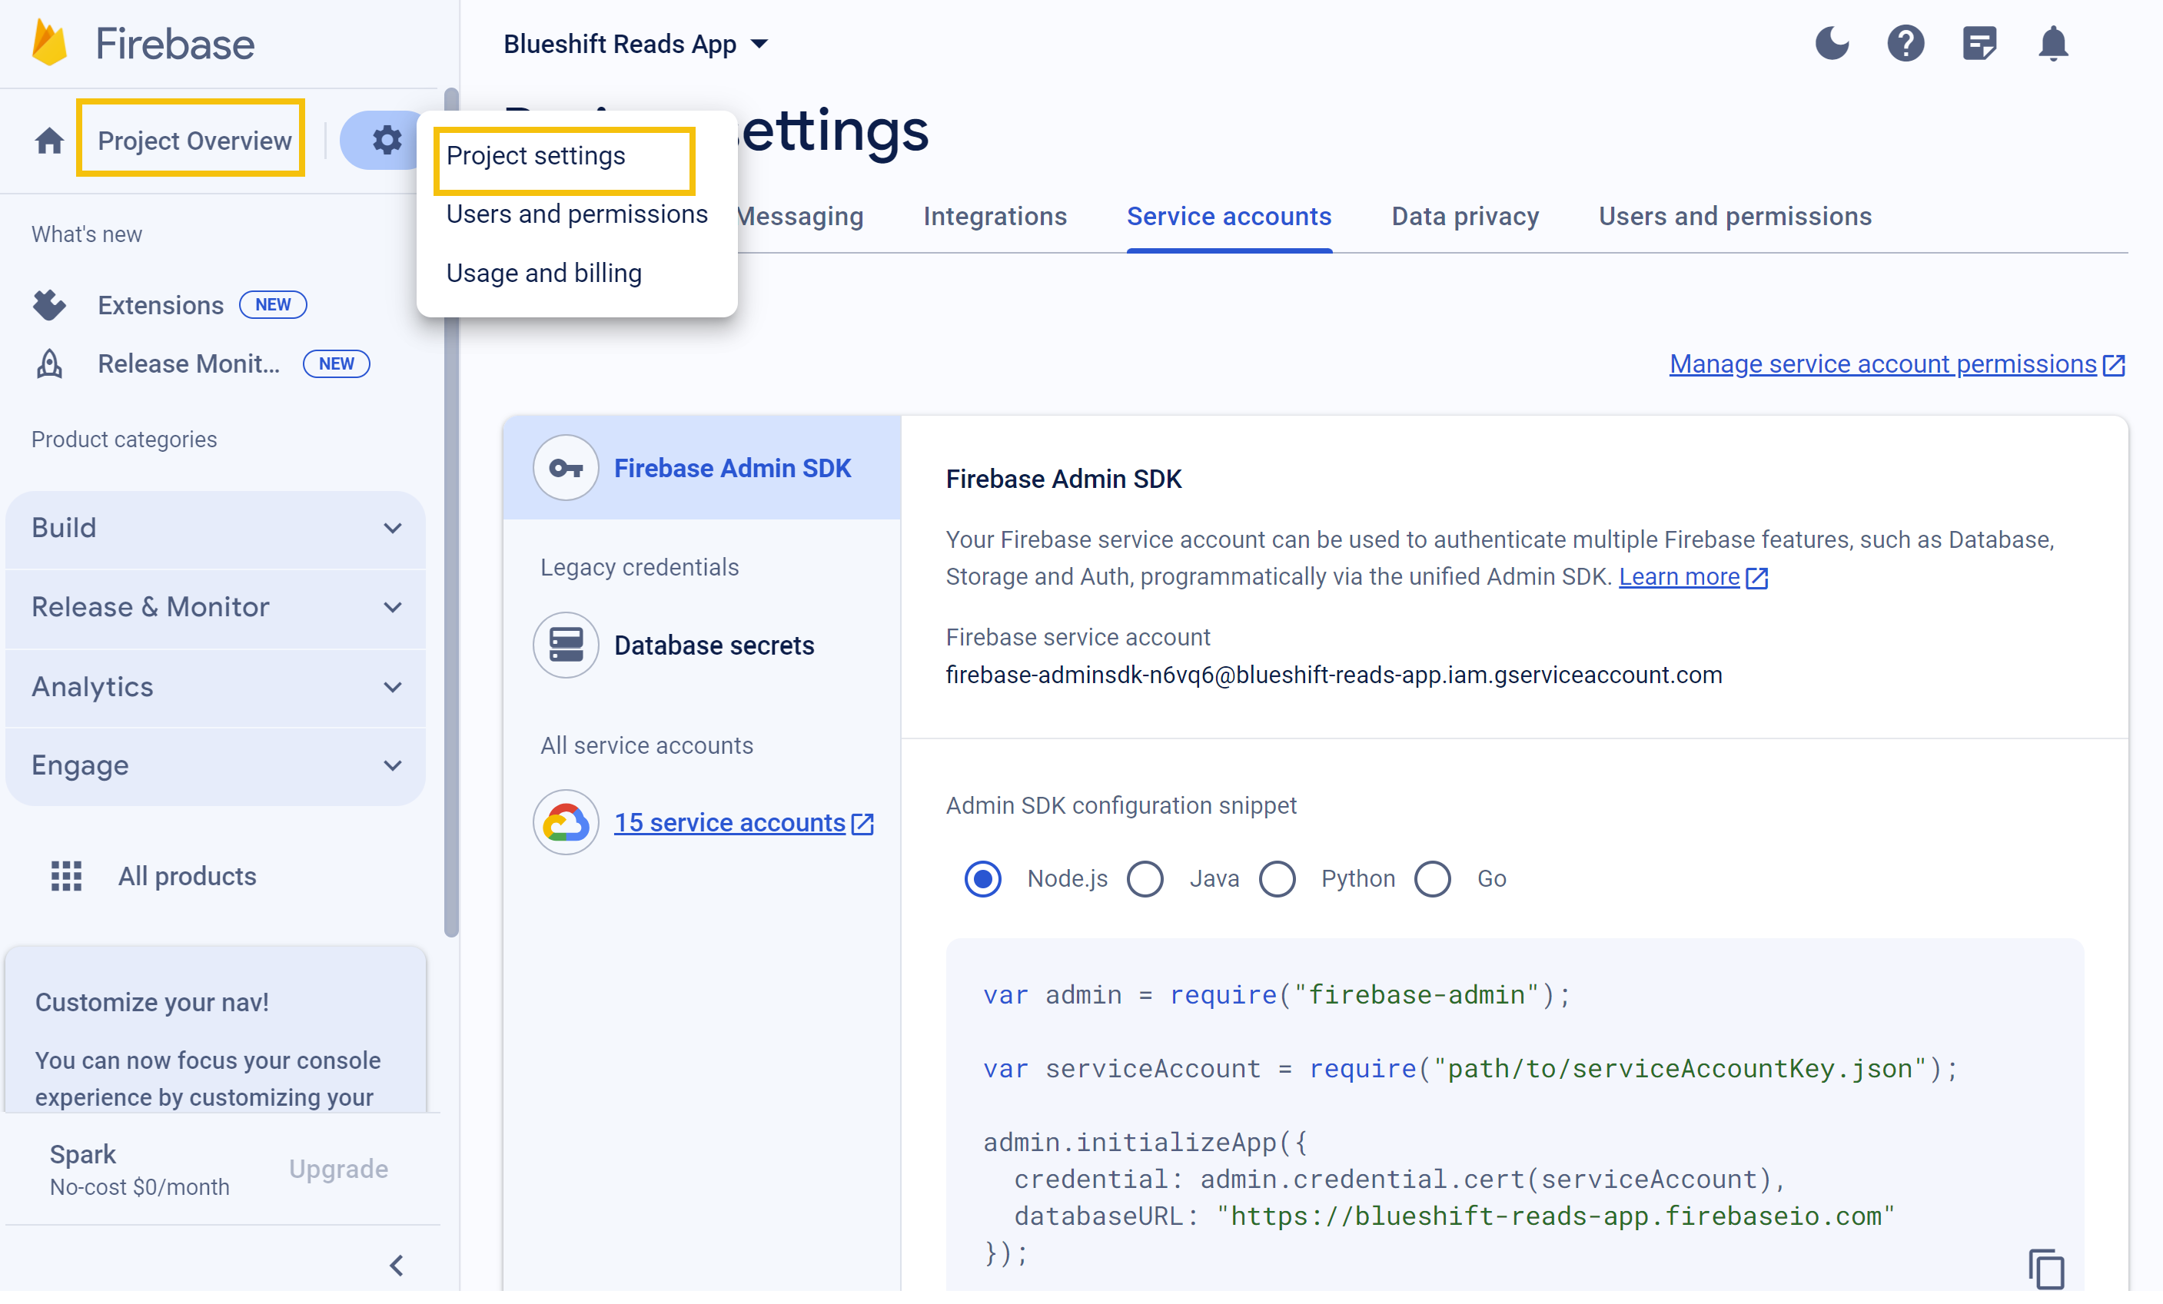Click the home icon beside Project Overview
Viewport: 2163px width, 1304px height.
(x=49, y=141)
